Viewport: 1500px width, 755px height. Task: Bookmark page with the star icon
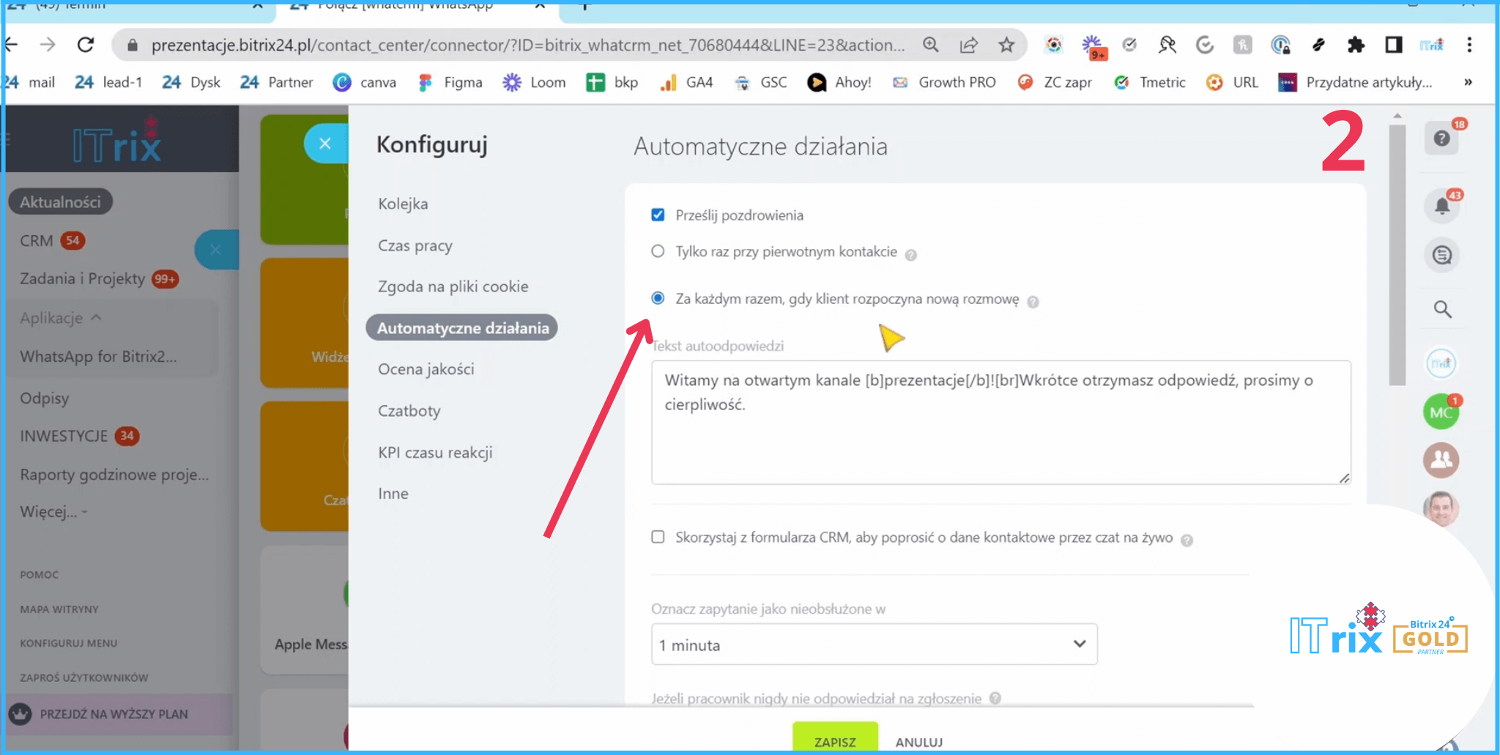pyautogui.click(x=1006, y=45)
